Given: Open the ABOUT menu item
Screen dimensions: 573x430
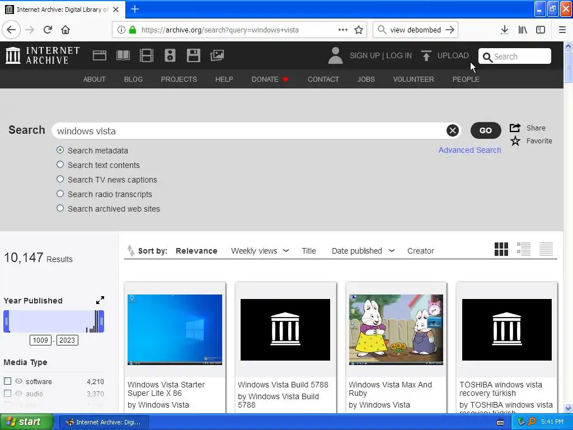Looking at the screenshot, I should pos(94,80).
